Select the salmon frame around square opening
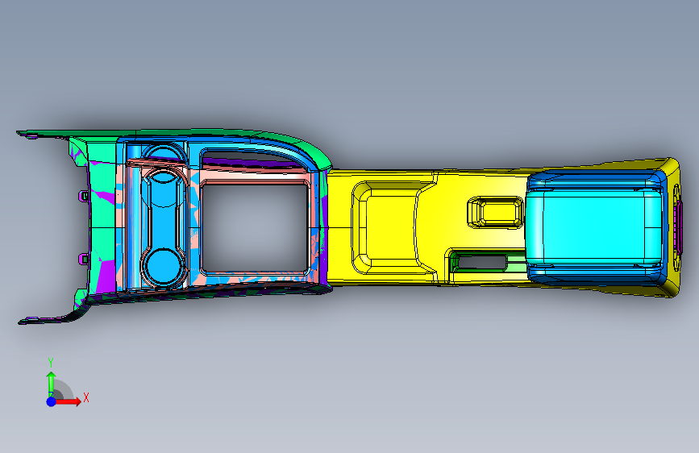 click(254, 229)
